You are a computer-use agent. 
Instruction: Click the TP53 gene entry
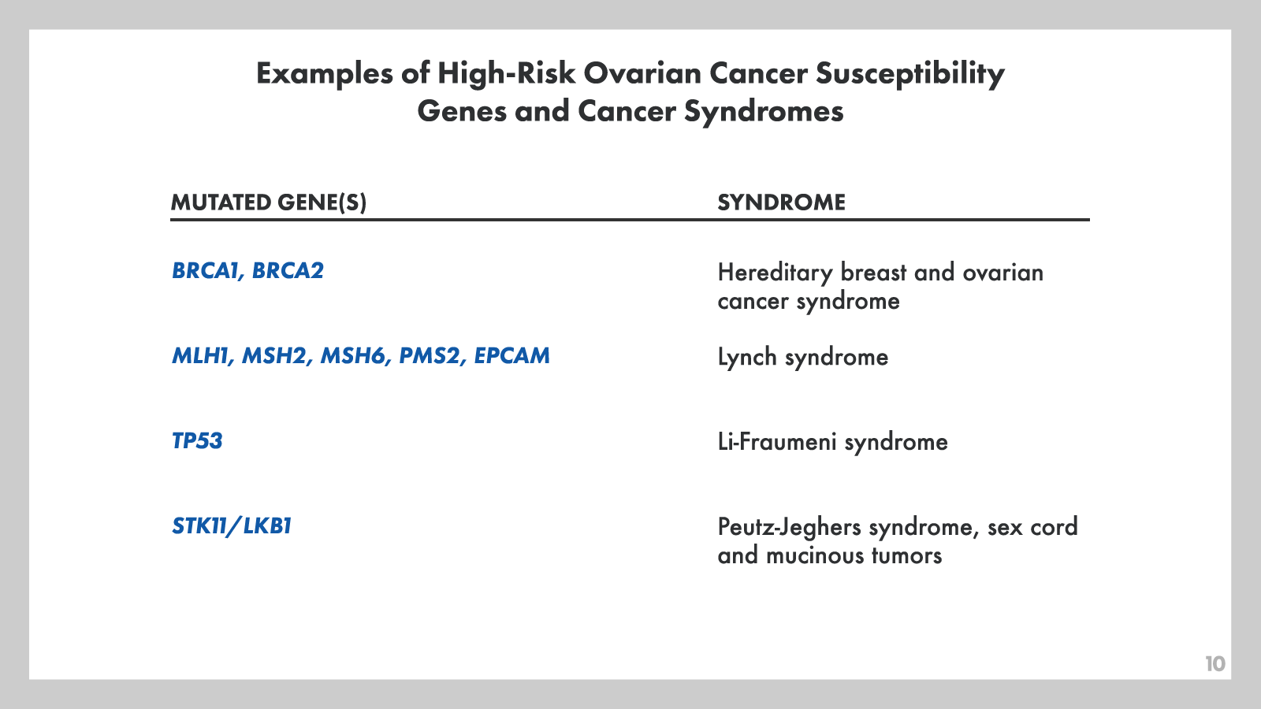click(197, 441)
